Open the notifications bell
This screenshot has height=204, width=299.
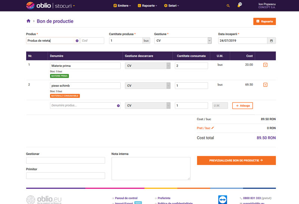pyautogui.click(x=239, y=5)
